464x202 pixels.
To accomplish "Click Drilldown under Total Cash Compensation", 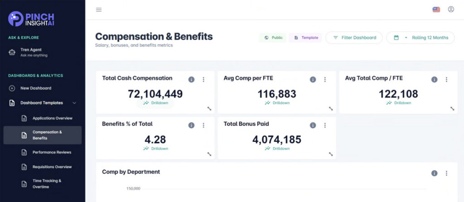I will click(155, 103).
